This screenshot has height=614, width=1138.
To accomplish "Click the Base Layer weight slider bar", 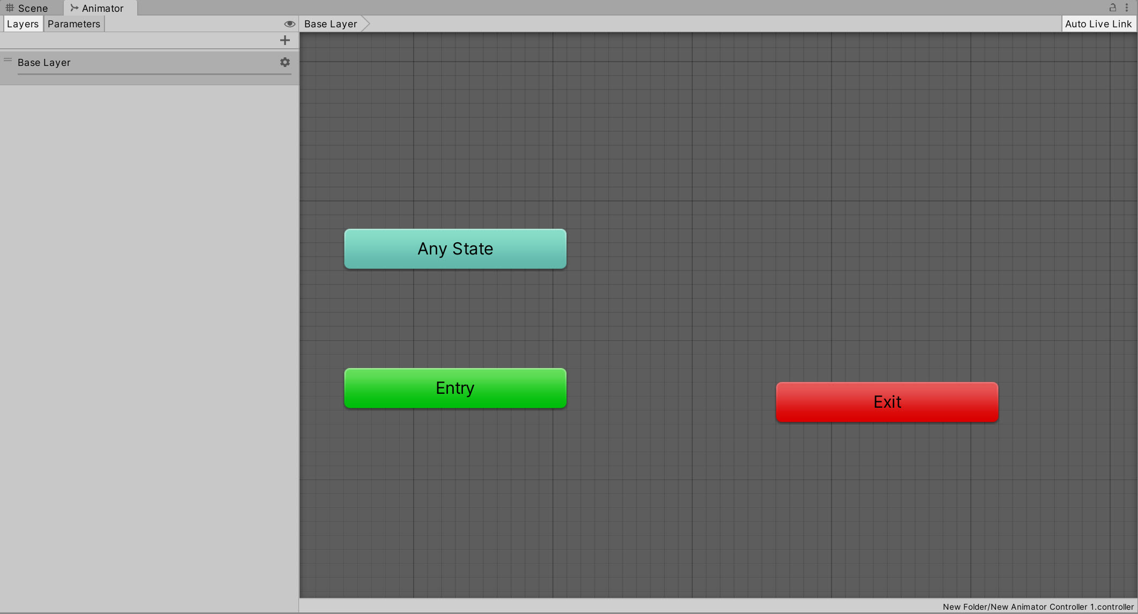I will [154, 74].
